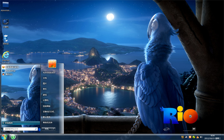Click the white figures tray icon
Screen dimensions: 224x140
pyautogui.click(x=186, y=137)
